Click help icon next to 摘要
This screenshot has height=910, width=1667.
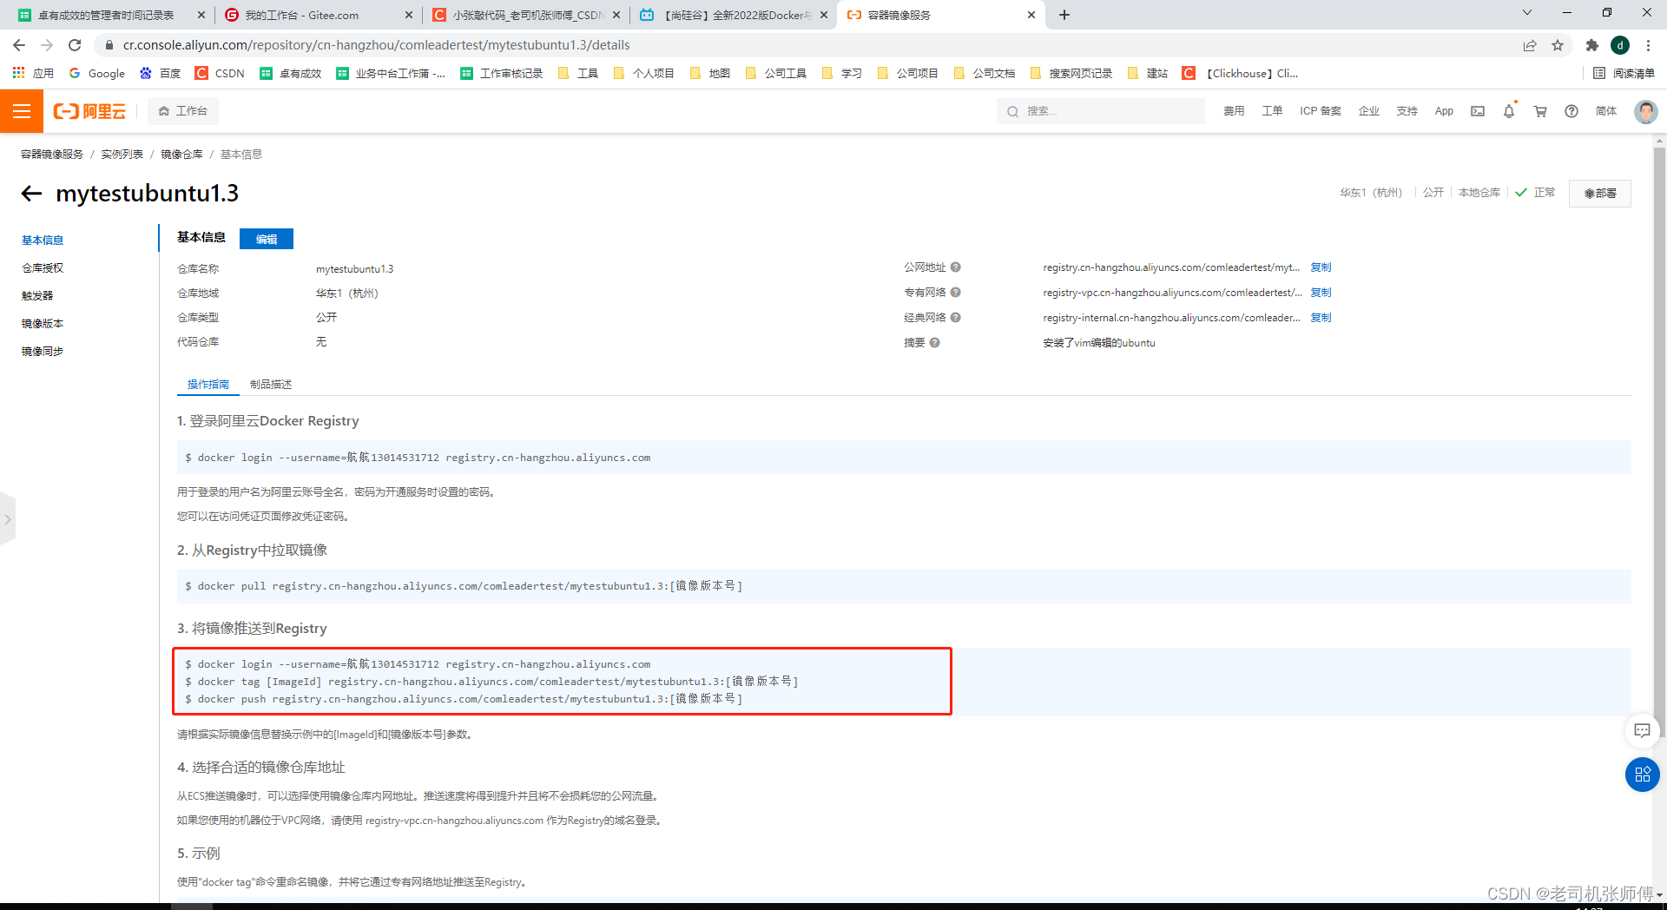point(935,343)
